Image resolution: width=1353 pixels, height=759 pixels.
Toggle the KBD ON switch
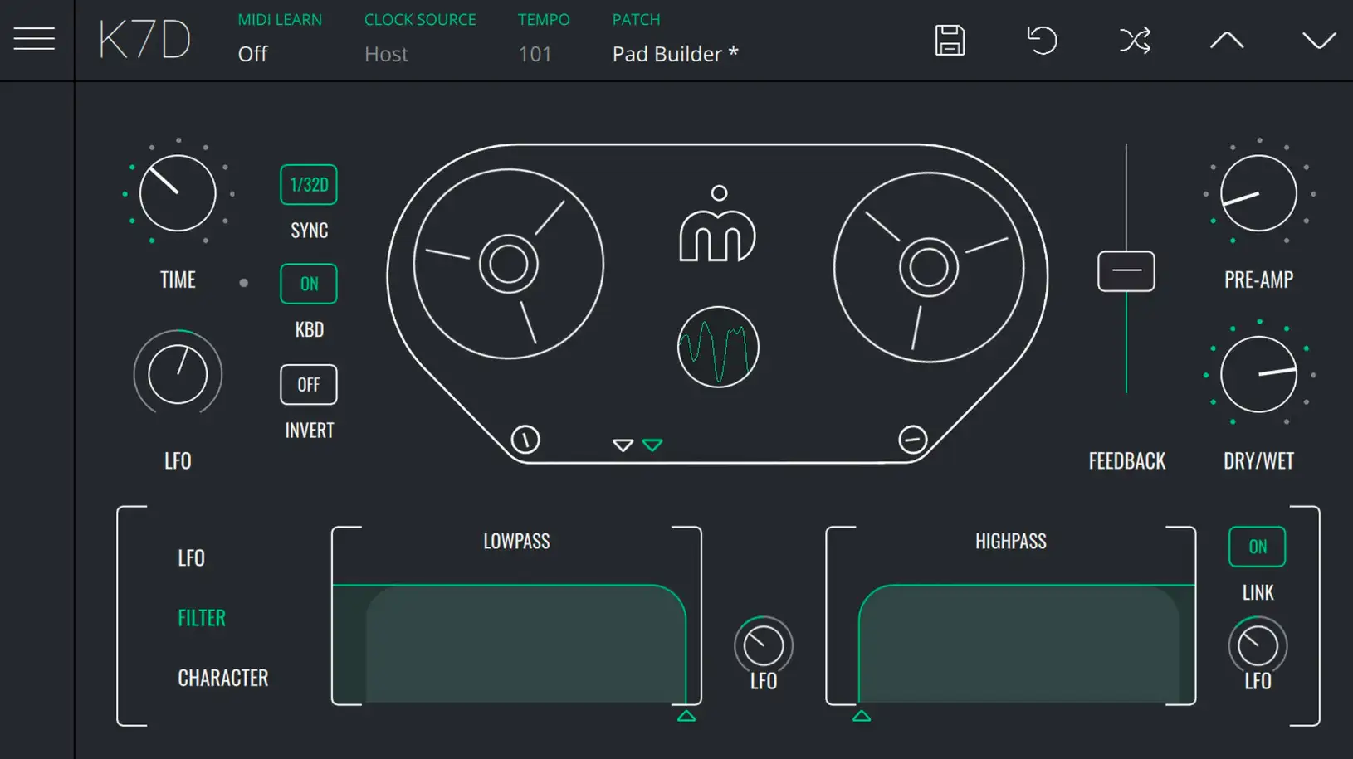coord(309,284)
